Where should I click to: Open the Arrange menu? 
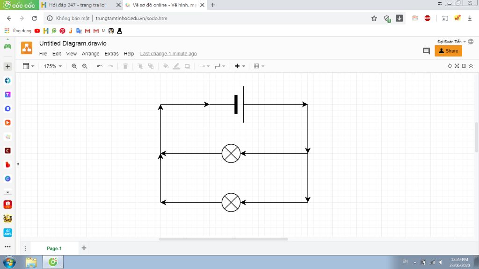(x=90, y=54)
